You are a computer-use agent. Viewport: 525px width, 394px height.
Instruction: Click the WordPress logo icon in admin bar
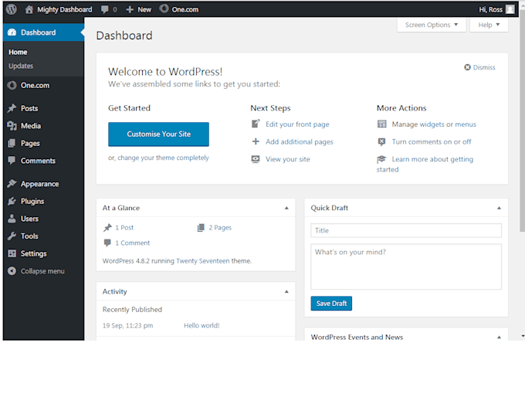click(x=12, y=9)
